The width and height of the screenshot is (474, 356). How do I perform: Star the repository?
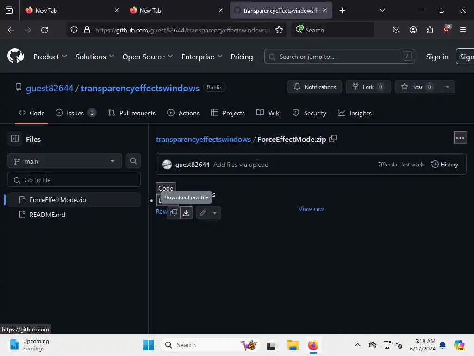click(418, 87)
